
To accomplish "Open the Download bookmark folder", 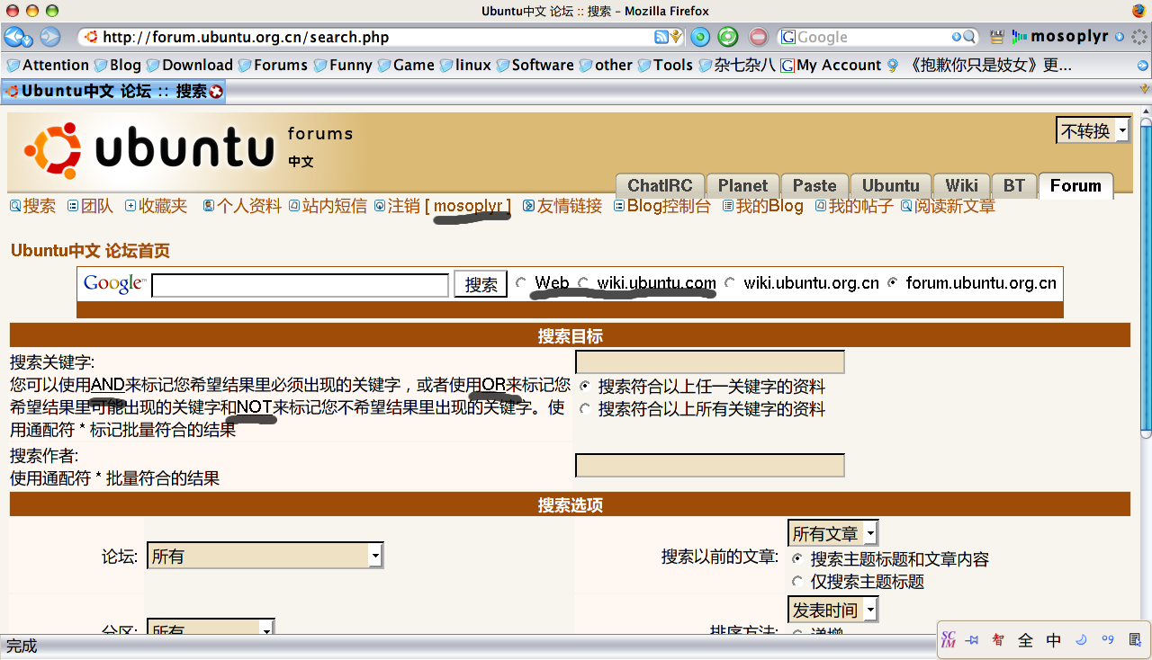I will coord(189,65).
